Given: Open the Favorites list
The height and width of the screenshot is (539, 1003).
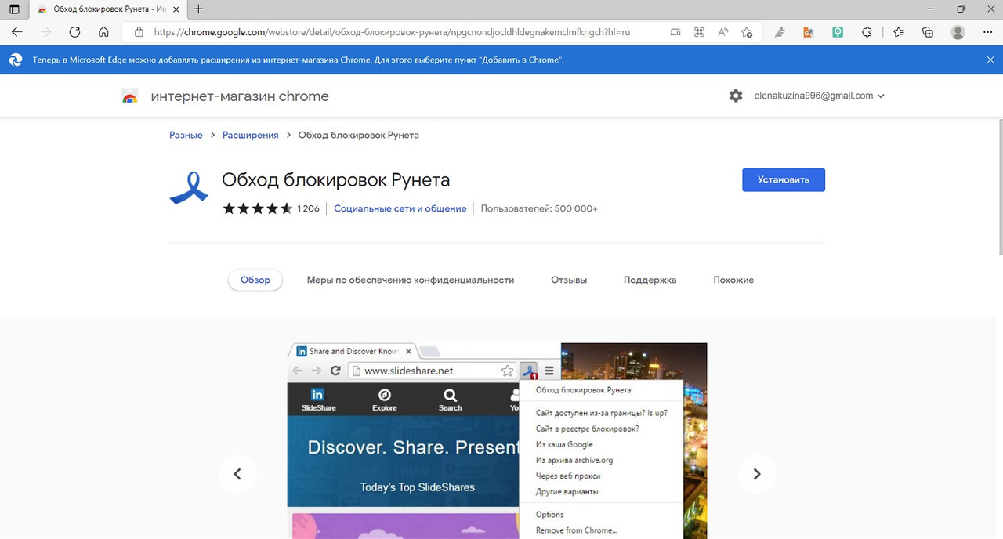Looking at the screenshot, I should click(899, 32).
